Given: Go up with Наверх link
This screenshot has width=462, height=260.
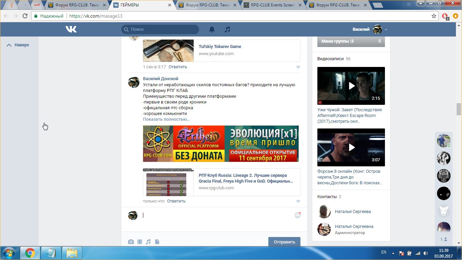Looking at the screenshot, I should pos(18,45).
